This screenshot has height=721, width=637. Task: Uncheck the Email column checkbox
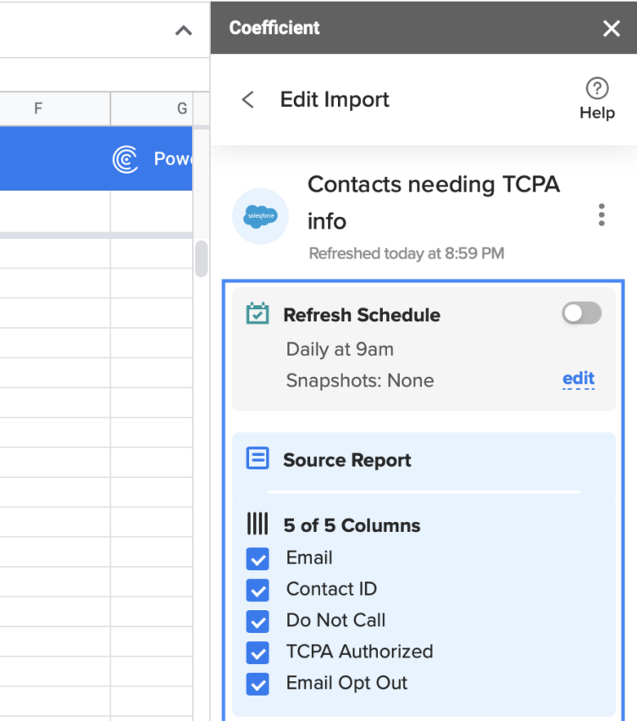[x=258, y=558]
